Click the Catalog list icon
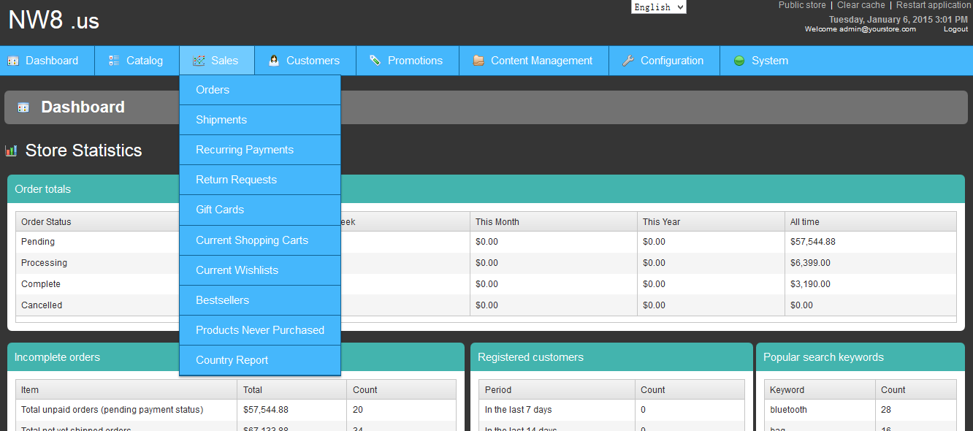Image resolution: width=973 pixels, height=431 pixels. click(x=114, y=61)
